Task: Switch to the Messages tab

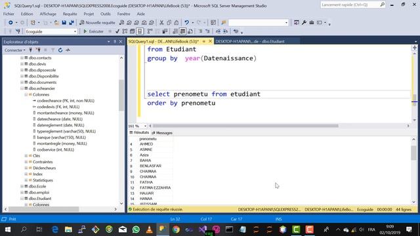Action: point(162,132)
